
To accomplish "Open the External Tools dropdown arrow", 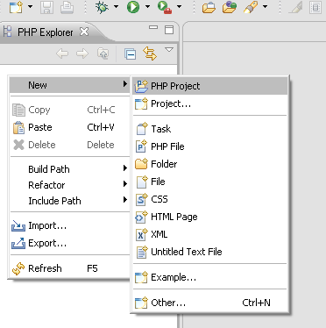I will tap(179, 6).
